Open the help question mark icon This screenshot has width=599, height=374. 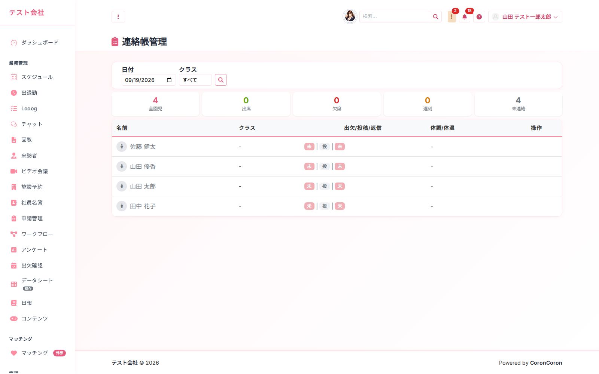tap(479, 17)
